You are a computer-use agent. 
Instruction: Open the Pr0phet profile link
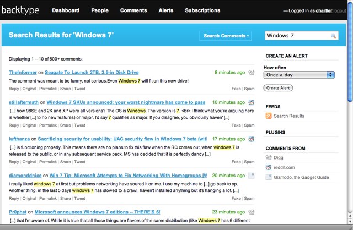[x=18, y=212]
